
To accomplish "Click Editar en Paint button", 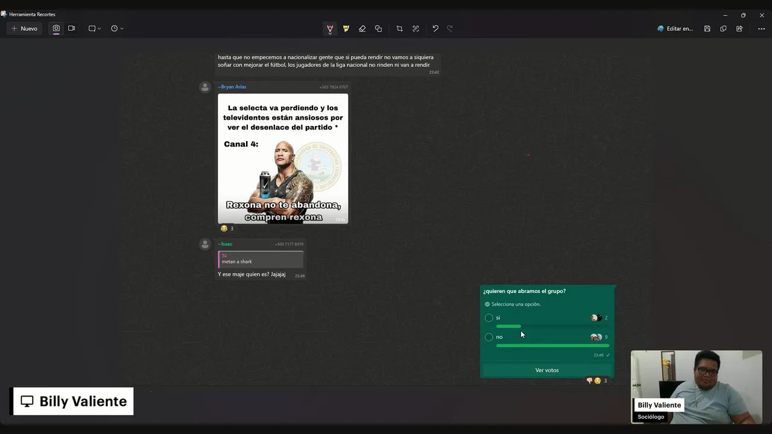I will pyautogui.click(x=675, y=28).
